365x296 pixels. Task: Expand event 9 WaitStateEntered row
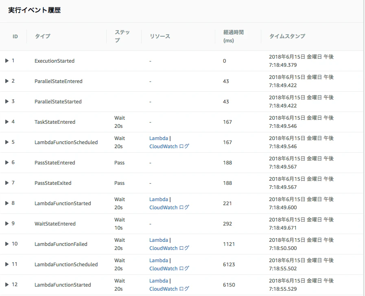point(7,224)
